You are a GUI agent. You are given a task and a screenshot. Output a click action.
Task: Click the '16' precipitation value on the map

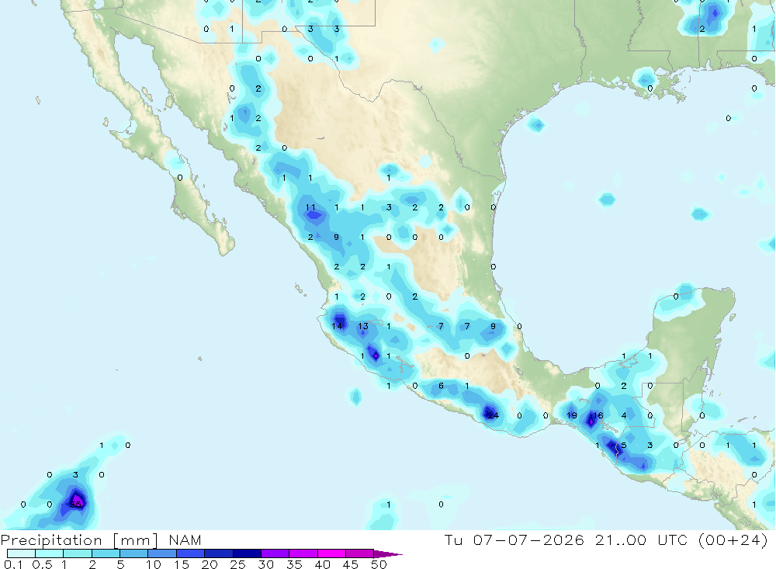click(x=598, y=415)
